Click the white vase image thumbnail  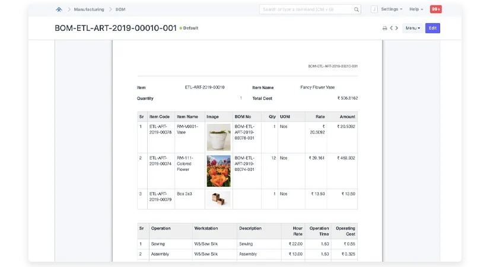coord(218,138)
